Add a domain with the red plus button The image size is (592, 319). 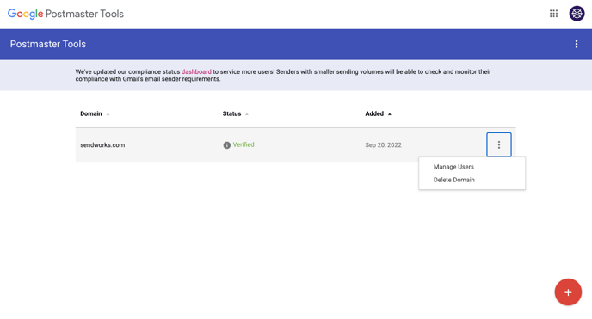point(568,291)
